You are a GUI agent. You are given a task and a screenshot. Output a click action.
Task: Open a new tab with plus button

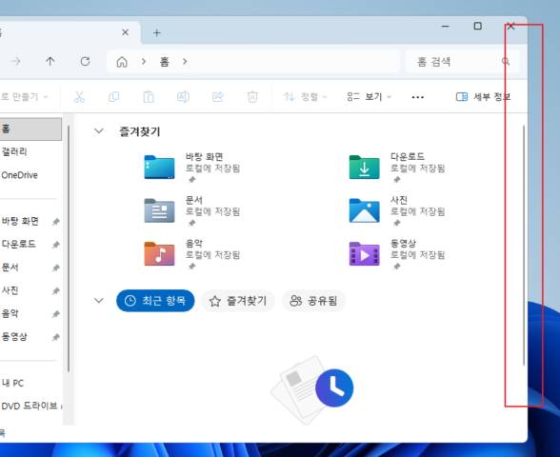tap(156, 32)
